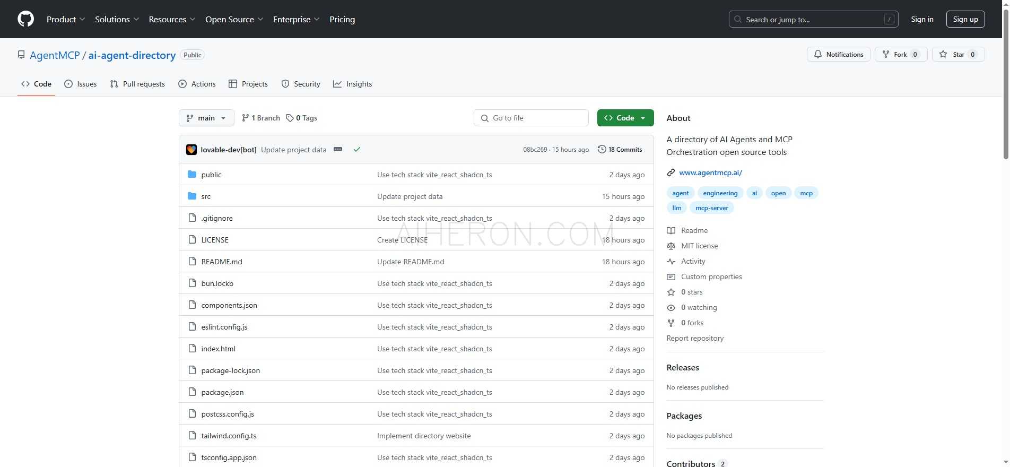This screenshot has width=1010, height=467.
Task: Click the Readme book icon
Action: click(x=671, y=230)
